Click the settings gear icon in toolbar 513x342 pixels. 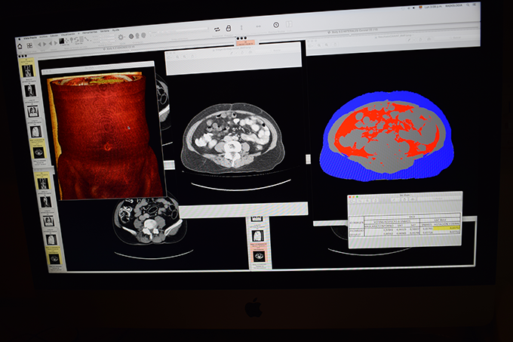[121, 37]
